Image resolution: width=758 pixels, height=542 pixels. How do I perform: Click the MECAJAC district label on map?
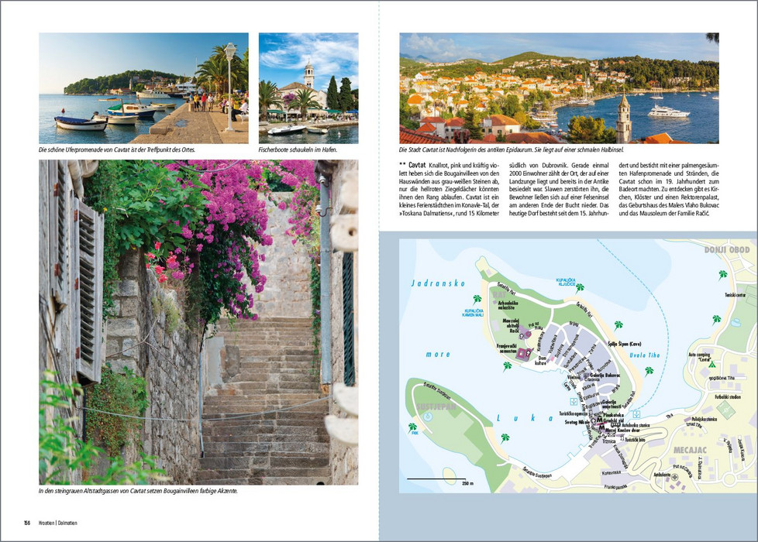click(x=690, y=450)
